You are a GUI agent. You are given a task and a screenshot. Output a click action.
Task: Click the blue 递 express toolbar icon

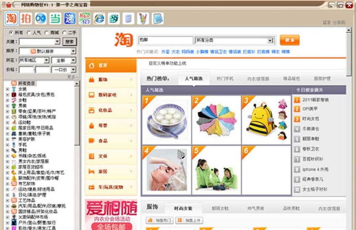coord(70,19)
